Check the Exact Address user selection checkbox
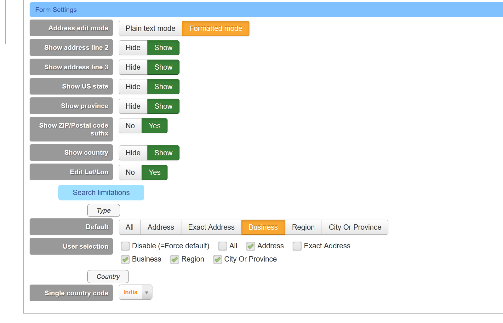The image size is (503, 323). click(x=297, y=246)
